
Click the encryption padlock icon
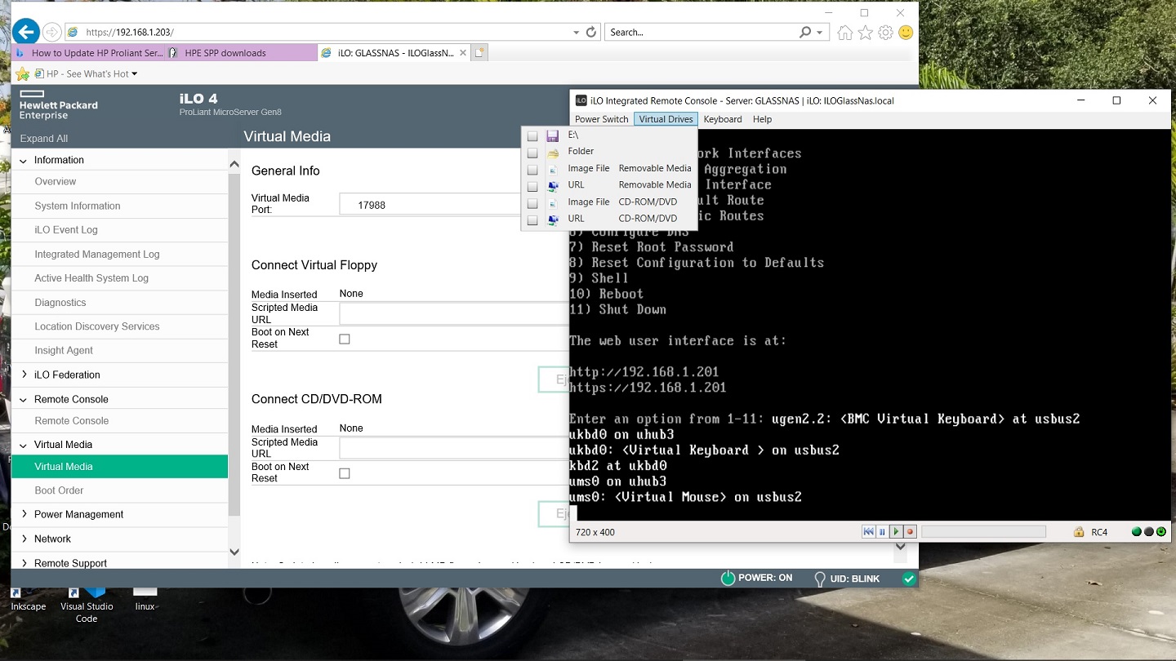[x=1079, y=532]
